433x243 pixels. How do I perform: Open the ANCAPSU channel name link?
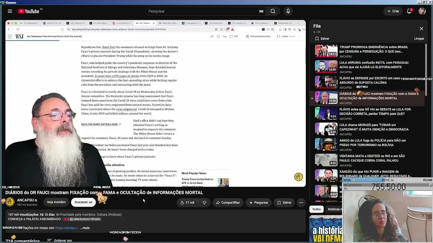click(x=25, y=200)
